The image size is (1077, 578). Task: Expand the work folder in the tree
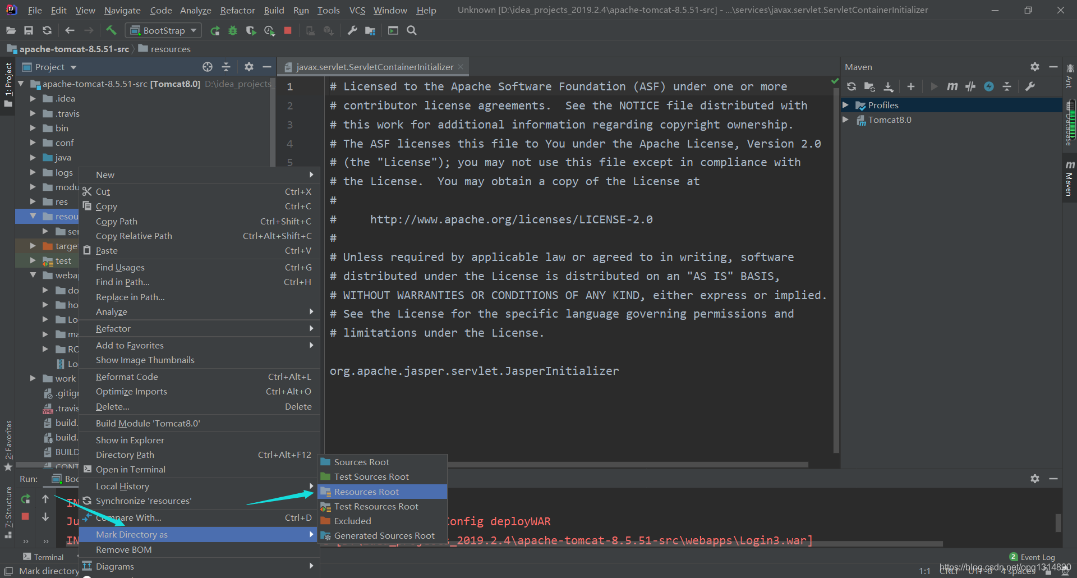click(33, 378)
